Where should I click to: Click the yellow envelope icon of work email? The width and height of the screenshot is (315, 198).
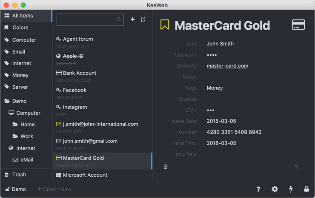pos(59,124)
